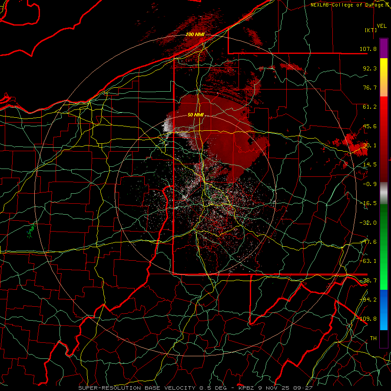Click the Super-Resolution Base Velocity caption text
391x391 pixels.
[195, 388]
